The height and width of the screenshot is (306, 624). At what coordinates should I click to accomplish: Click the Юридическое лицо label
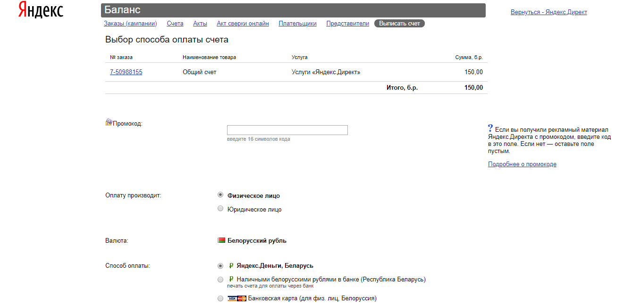[254, 210]
